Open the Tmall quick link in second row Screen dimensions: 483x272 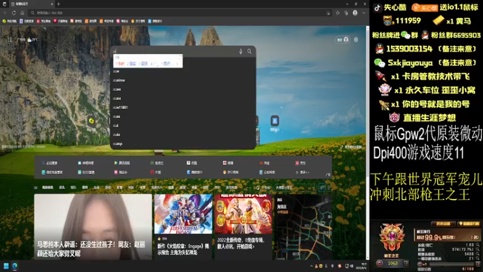point(156,172)
